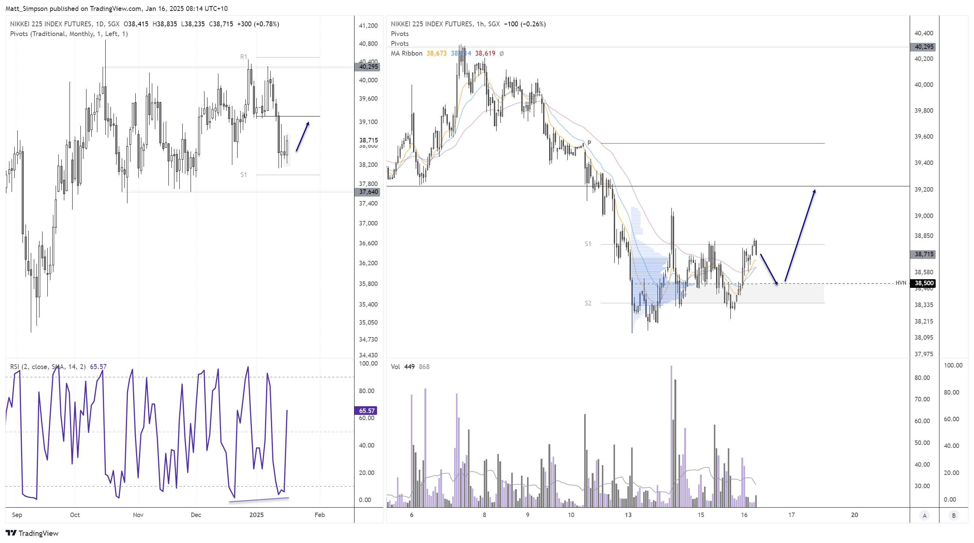Click the 40,295 price tag on the hourly chart axis
The height and width of the screenshot is (543, 974).
click(923, 47)
